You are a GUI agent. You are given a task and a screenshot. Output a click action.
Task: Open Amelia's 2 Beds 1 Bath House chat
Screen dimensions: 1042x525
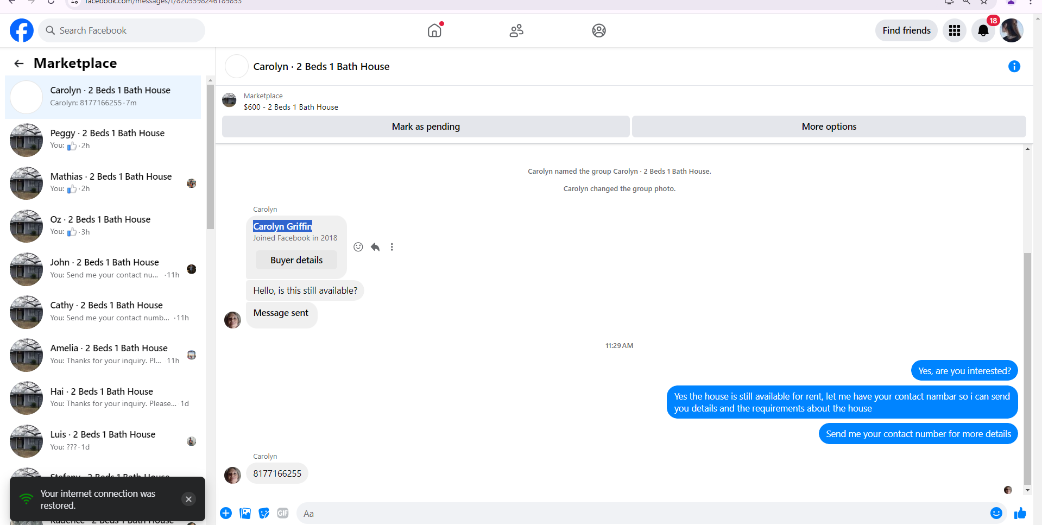(103, 355)
